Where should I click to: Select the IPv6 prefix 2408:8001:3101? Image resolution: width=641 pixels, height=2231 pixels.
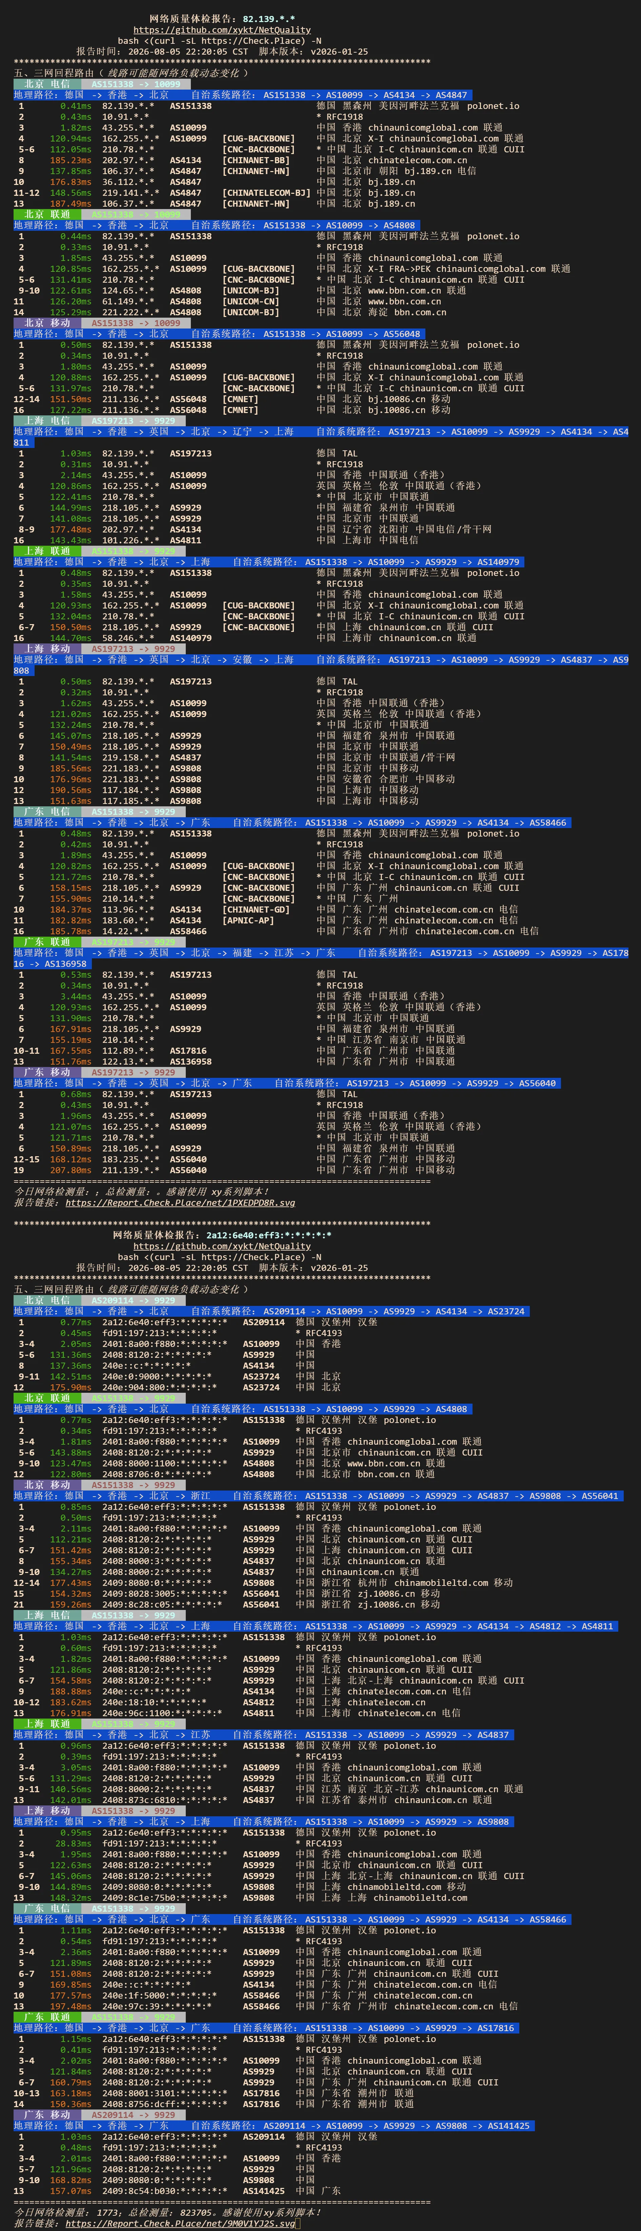coord(138,2093)
